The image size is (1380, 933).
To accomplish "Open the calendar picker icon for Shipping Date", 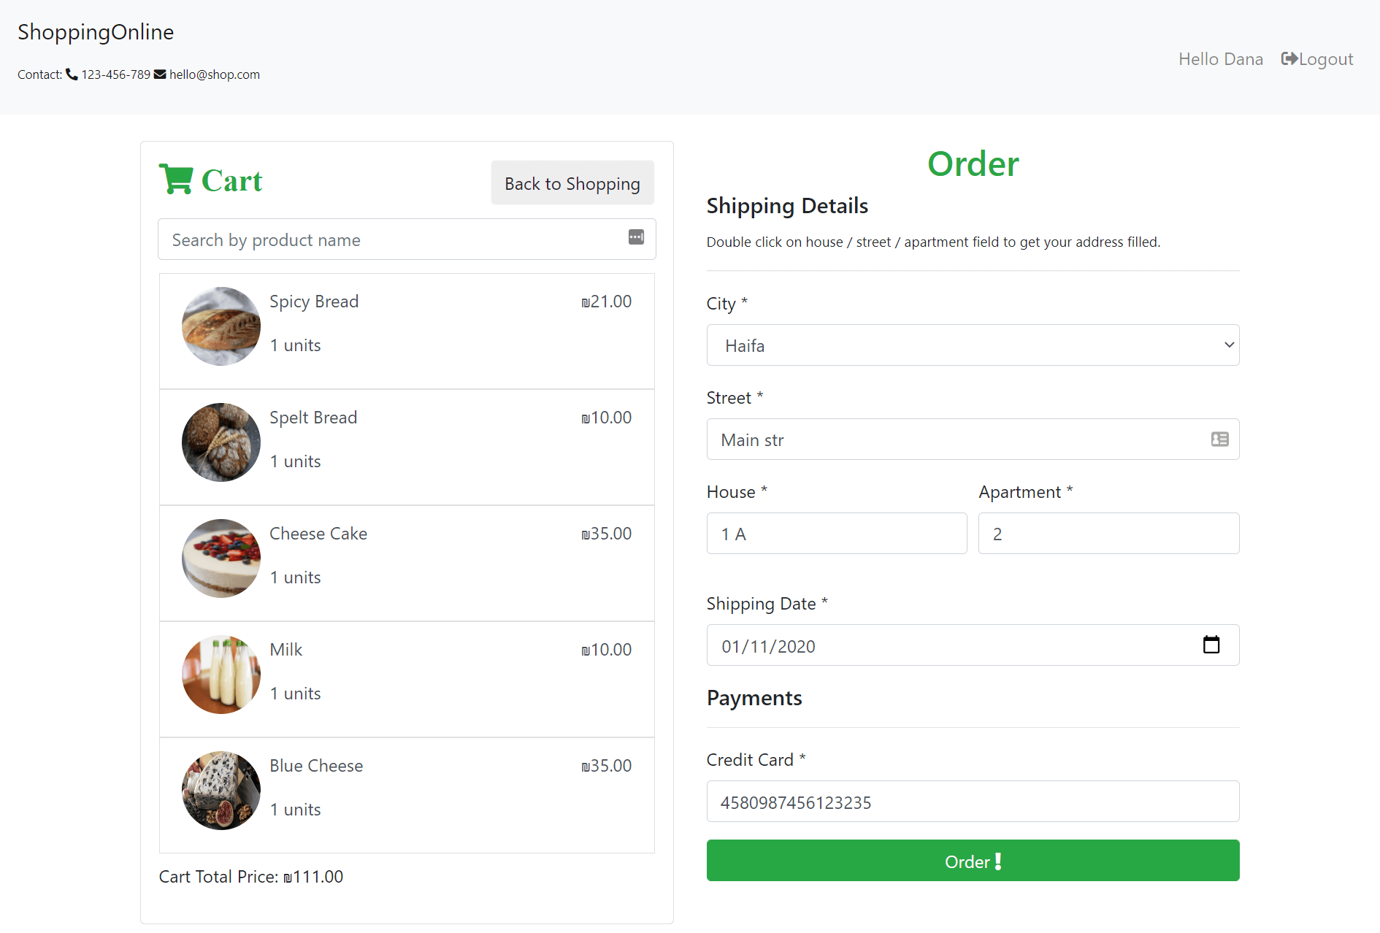I will (x=1211, y=645).
